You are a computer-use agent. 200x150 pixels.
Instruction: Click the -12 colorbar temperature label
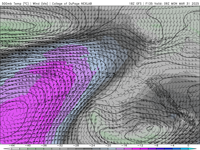(x=140, y=145)
